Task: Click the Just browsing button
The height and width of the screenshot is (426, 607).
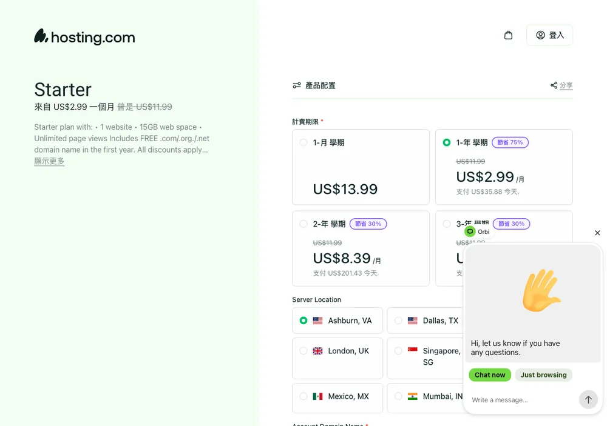Action: [543, 374]
